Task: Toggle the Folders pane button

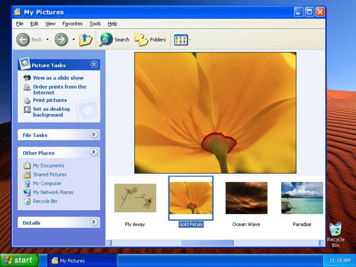Action: pyautogui.click(x=150, y=40)
